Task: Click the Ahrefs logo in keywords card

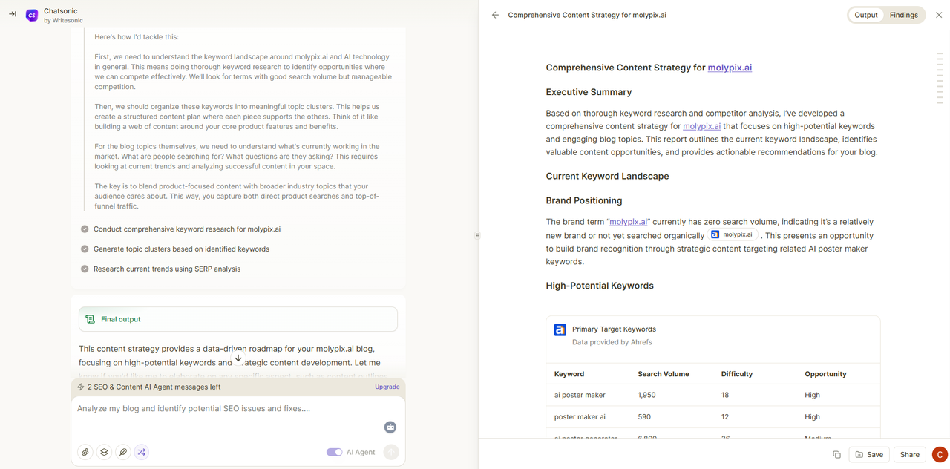Action: click(x=560, y=330)
